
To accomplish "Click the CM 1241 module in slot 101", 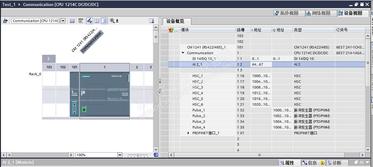I will click(75, 94).
